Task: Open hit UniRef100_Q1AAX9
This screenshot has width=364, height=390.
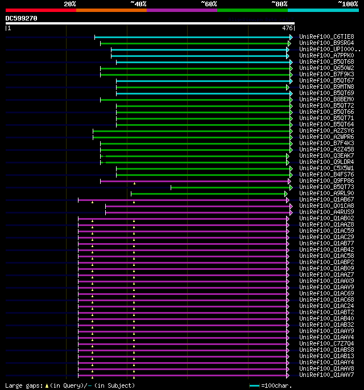Action: pyautogui.click(x=326, y=281)
